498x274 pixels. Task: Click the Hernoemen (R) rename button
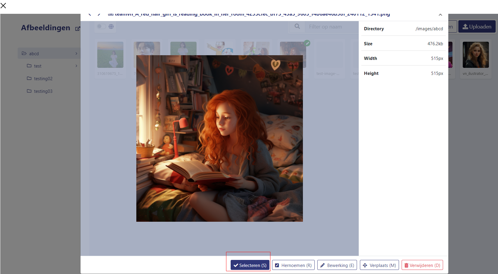coord(293,265)
